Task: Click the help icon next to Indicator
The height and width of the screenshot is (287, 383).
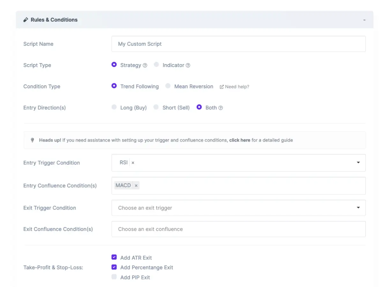Action: [x=188, y=65]
